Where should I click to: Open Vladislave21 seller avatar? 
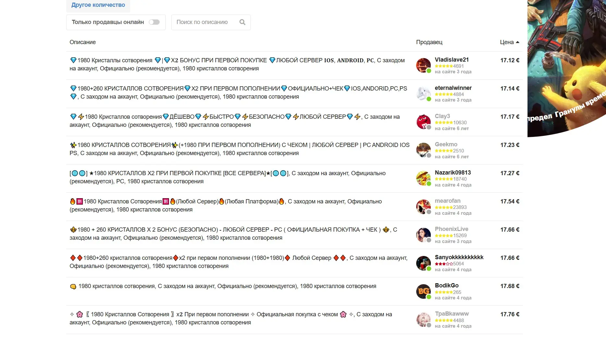tap(423, 65)
